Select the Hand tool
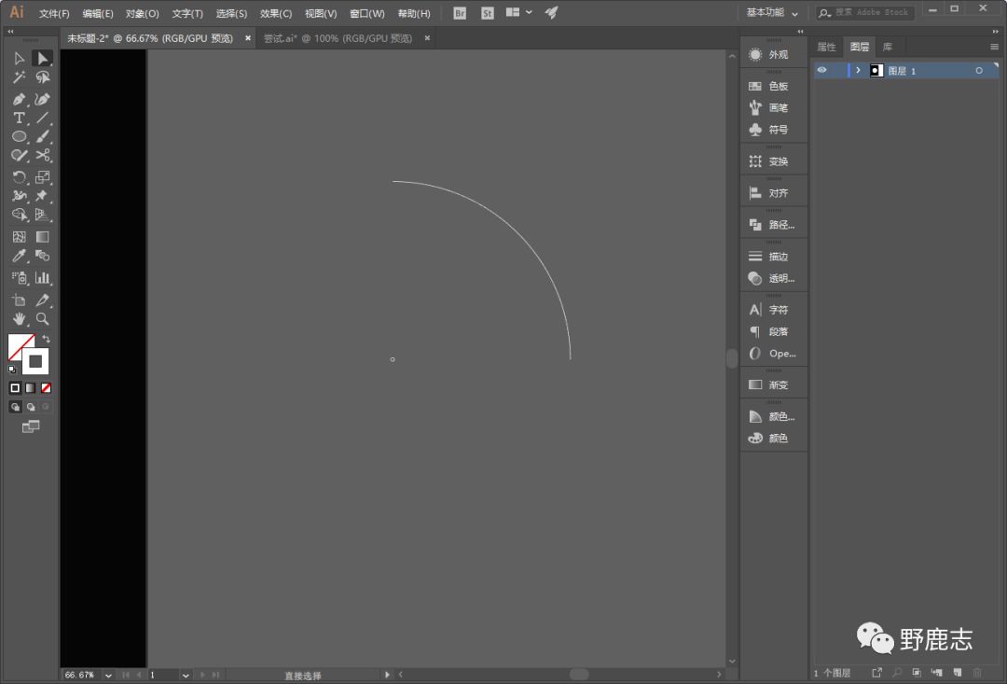Screen dimensions: 1007x684 click(19, 319)
